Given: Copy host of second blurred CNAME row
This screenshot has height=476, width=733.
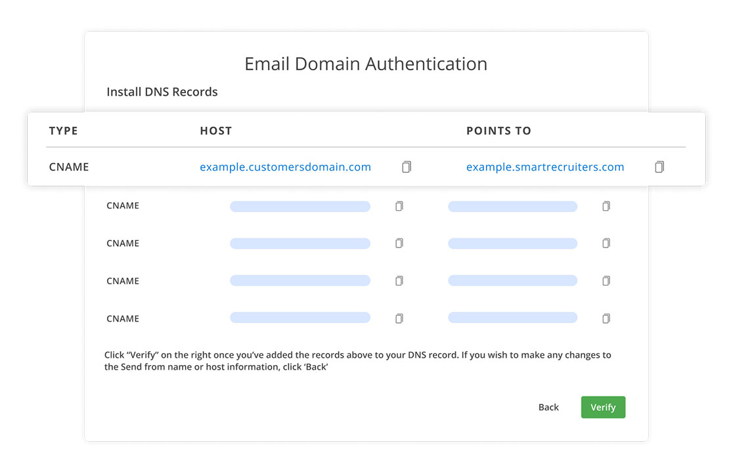Looking at the screenshot, I should tap(399, 244).
